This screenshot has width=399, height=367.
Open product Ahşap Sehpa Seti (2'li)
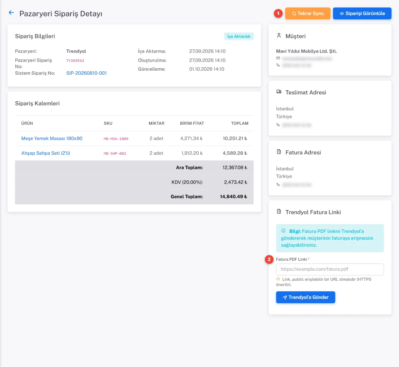tap(46, 153)
